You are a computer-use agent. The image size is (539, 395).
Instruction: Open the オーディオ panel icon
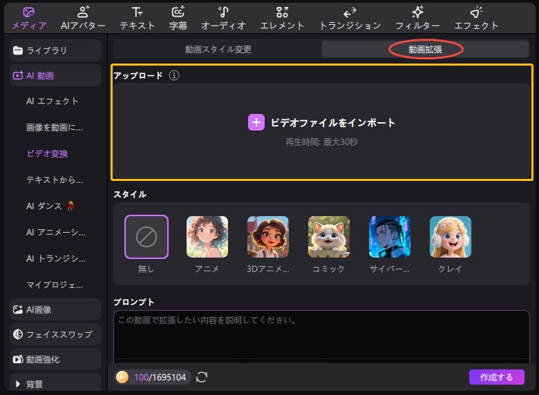click(x=223, y=12)
